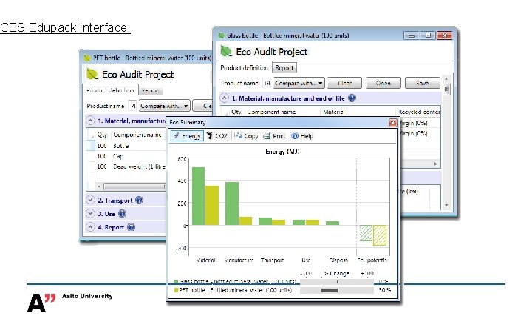Click yellow PET bottle legend swatch
Screen dimensions: 532x333
pyautogui.click(x=176, y=290)
